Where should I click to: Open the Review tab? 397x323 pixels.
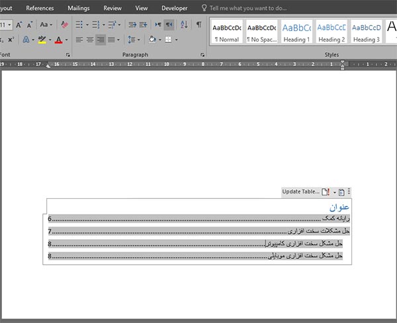(112, 8)
